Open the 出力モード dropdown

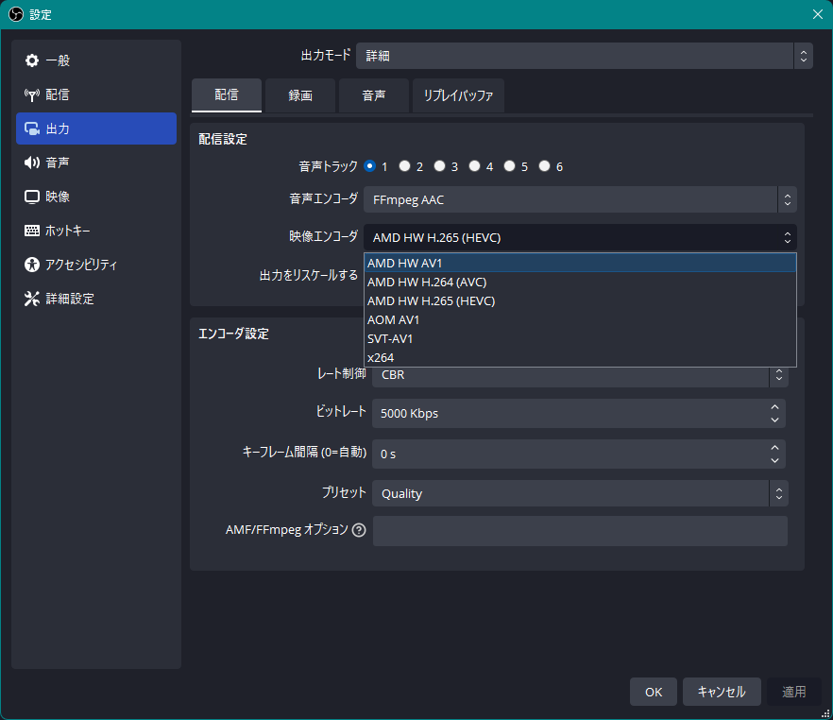click(585, 56)
